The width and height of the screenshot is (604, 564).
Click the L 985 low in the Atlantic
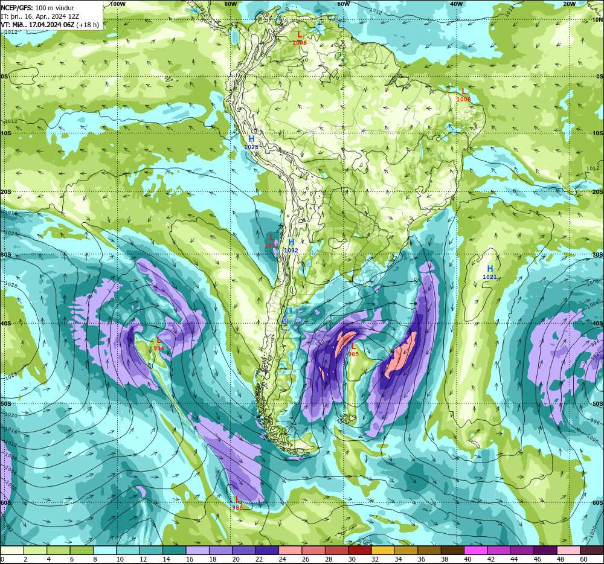[x=353, y=350]
